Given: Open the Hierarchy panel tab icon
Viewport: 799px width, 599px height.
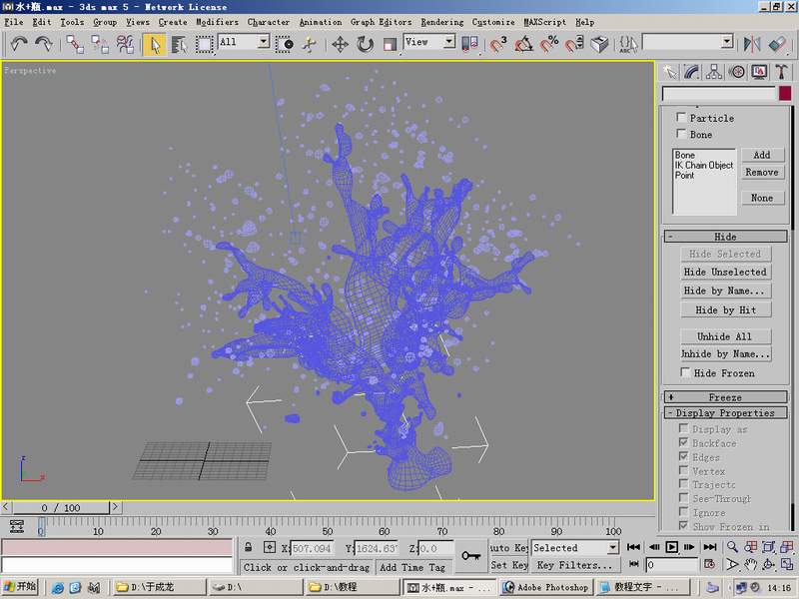Looking at the screenshot, I should (x=714, y=72).
